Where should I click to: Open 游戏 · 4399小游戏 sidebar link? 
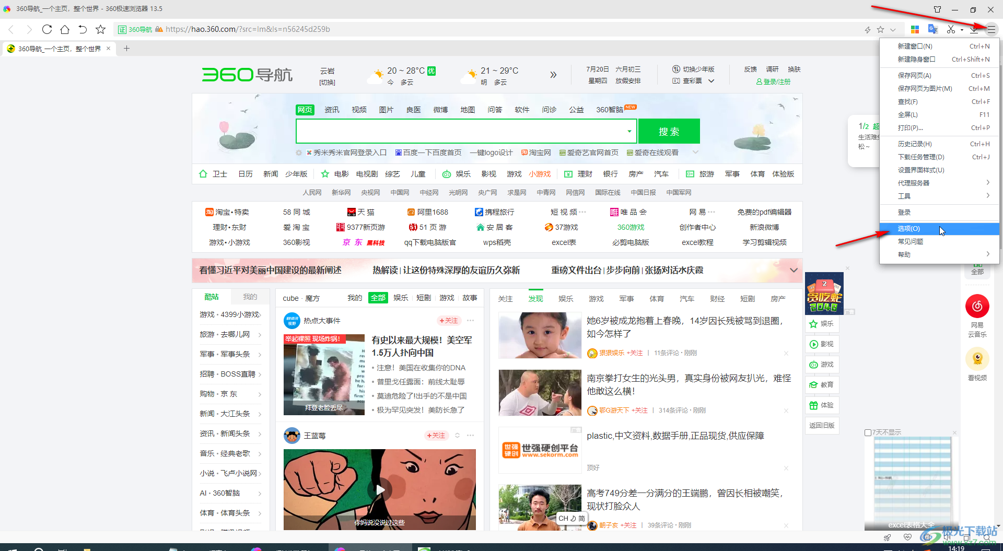230,314
